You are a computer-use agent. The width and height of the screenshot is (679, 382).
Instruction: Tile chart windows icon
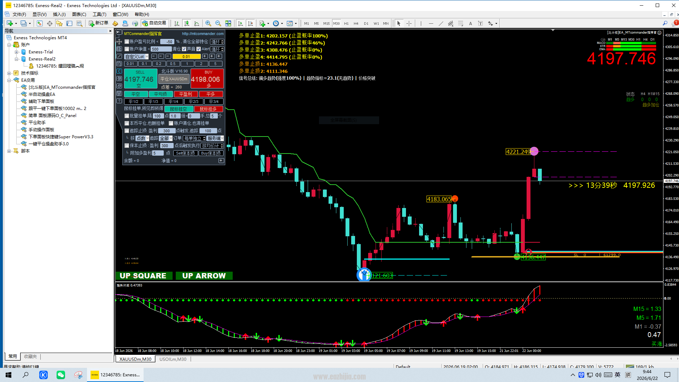228,23
